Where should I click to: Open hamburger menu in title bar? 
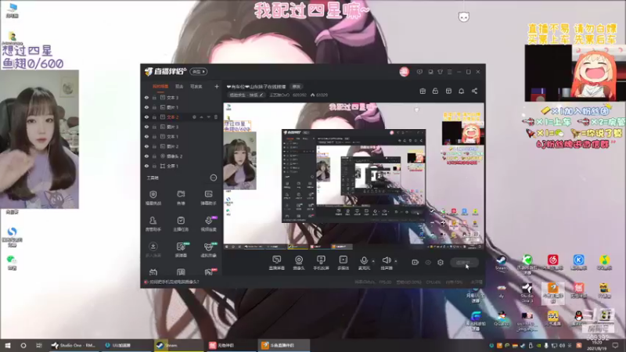(x=449, y=72)
